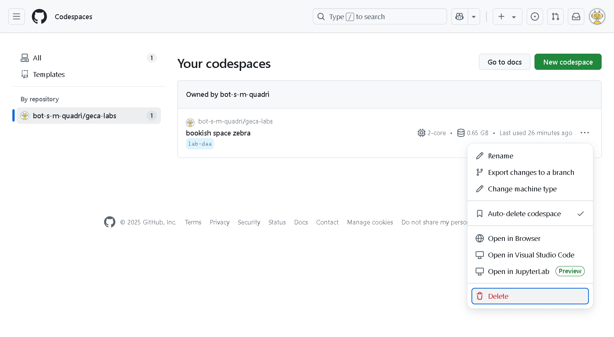
Task: Click Go to docs button
Action: tap(504, 62)
